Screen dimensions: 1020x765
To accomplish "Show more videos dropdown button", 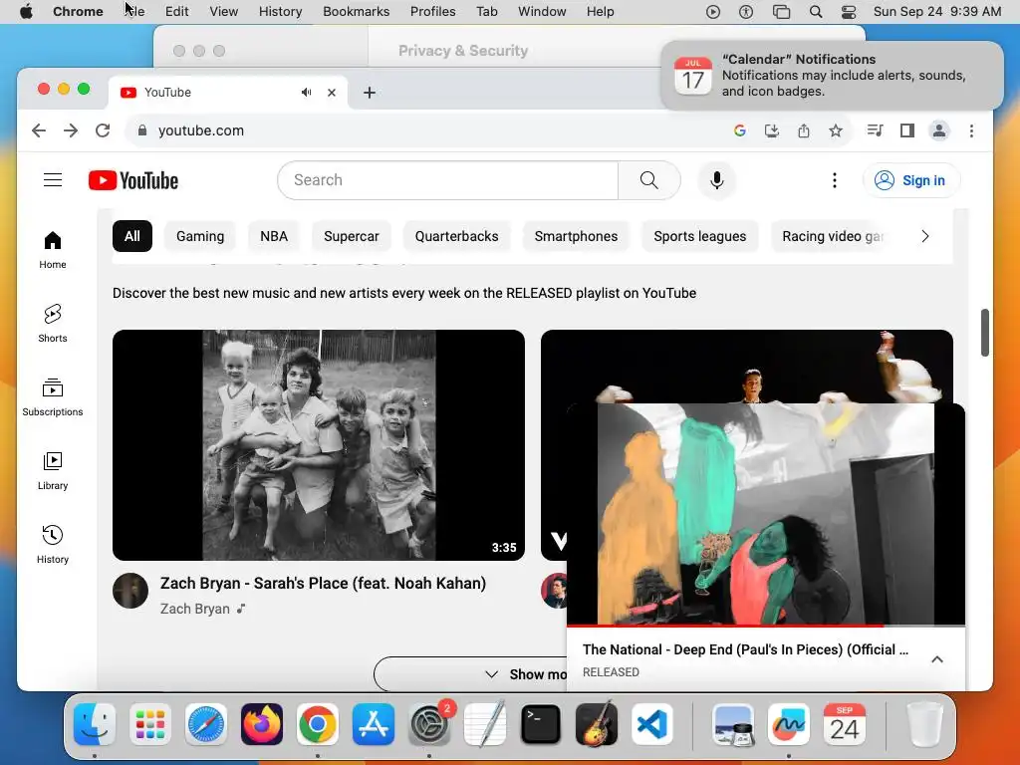I will tap(471, 674).
